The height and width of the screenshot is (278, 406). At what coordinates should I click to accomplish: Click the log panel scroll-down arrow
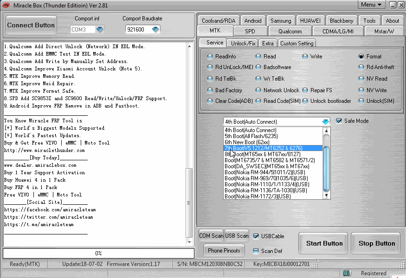pyautogui.click(x=189, y=242)
